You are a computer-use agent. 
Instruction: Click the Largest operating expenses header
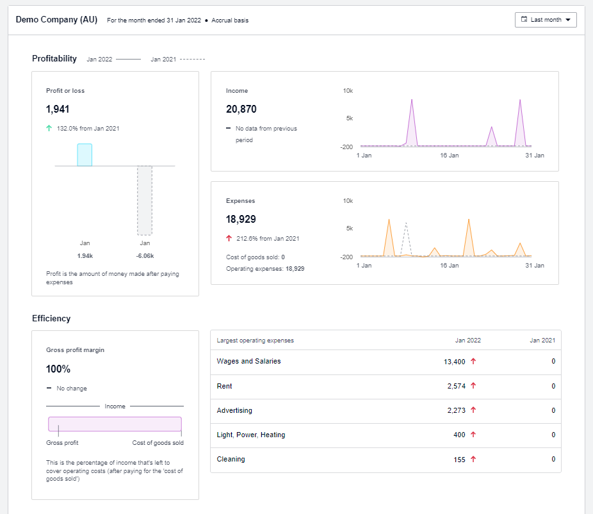pos(256,341)
